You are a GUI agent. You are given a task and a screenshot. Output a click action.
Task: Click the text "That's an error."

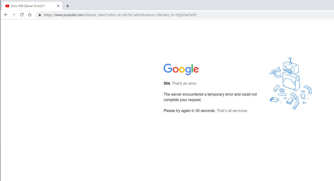click(x=185, y=83)
